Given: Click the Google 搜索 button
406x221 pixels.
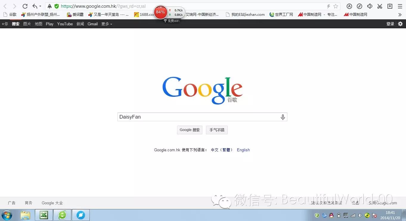Looking at the screenshot, I should 190,130.
